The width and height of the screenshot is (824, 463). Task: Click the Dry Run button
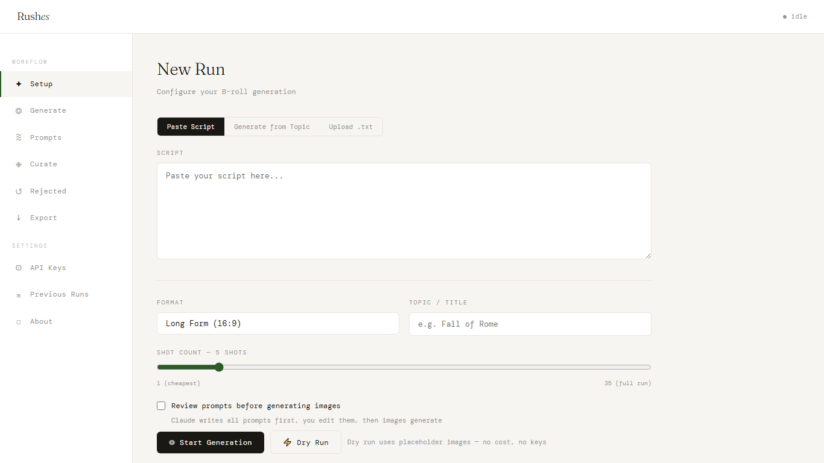tap(306, 442)
